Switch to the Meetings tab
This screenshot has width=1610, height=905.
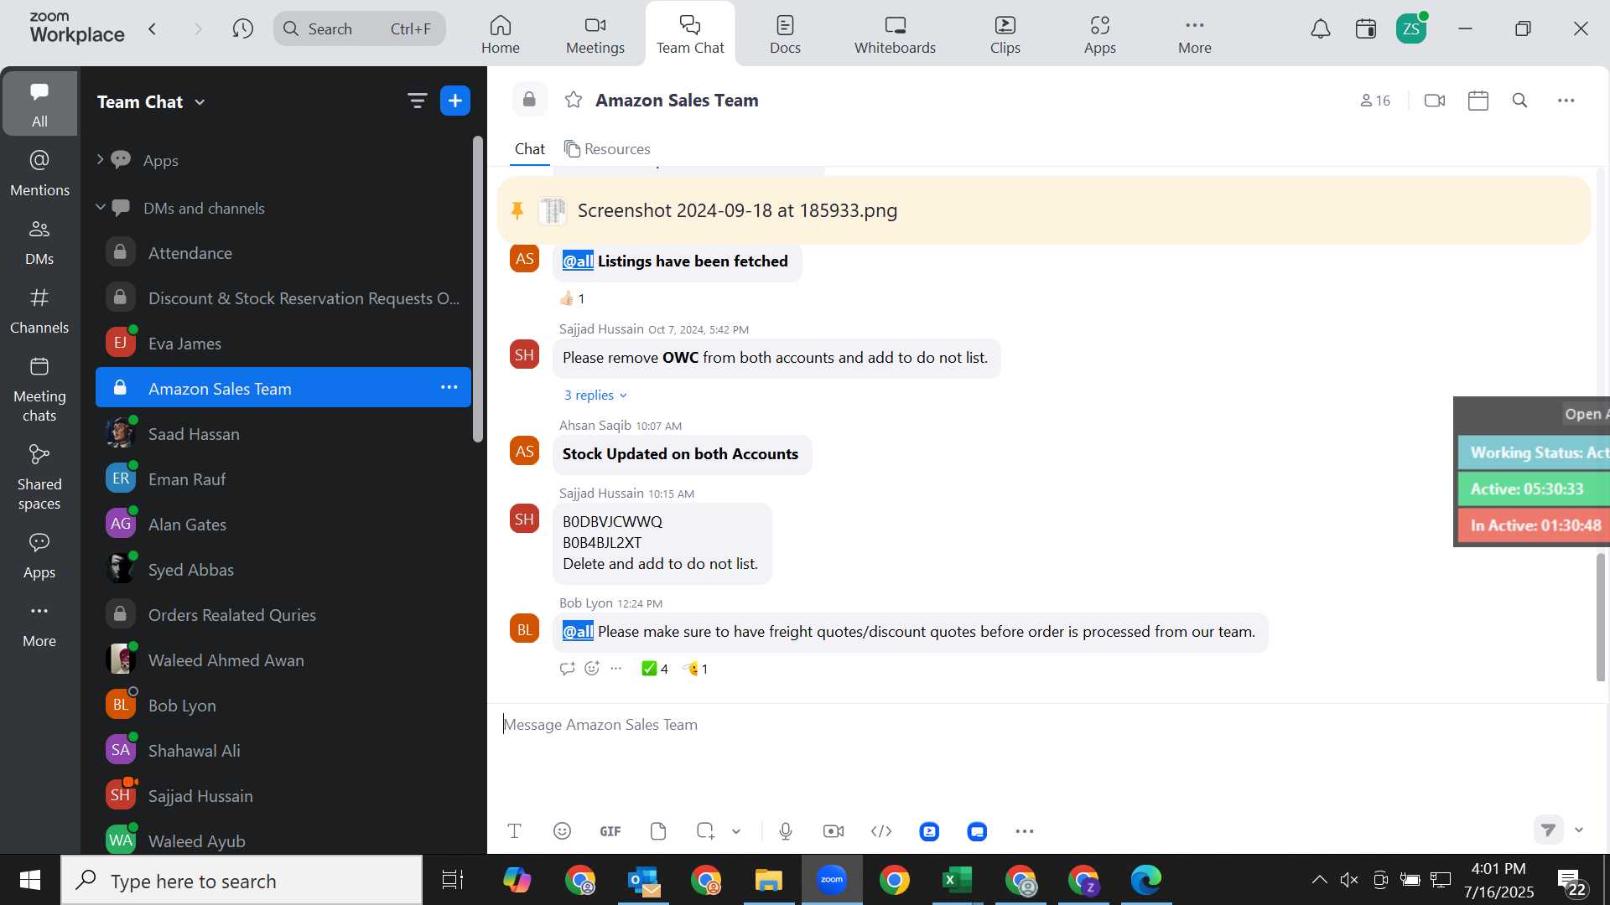click(x=595, y=34)
